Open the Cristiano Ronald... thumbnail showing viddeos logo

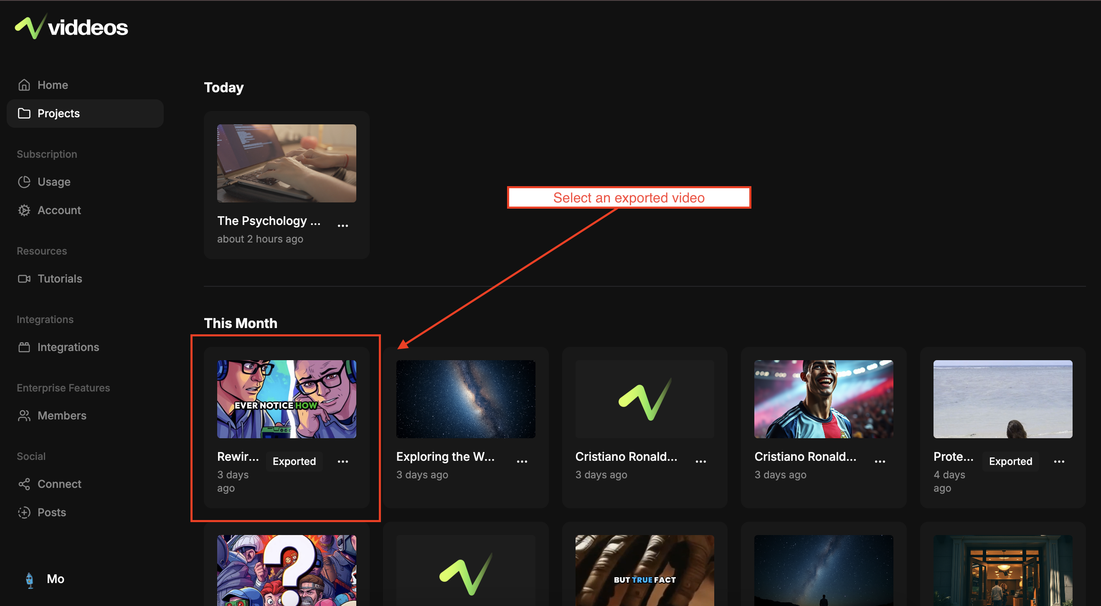pos(644,399)
